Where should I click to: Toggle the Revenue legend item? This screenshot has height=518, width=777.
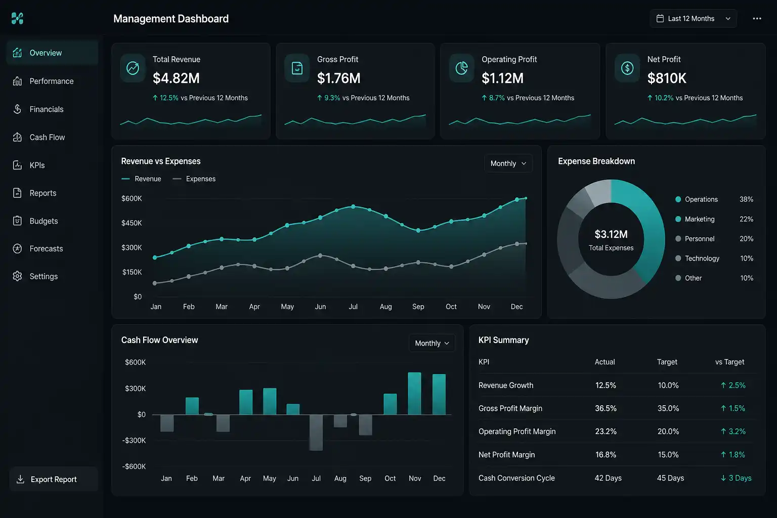141,179
